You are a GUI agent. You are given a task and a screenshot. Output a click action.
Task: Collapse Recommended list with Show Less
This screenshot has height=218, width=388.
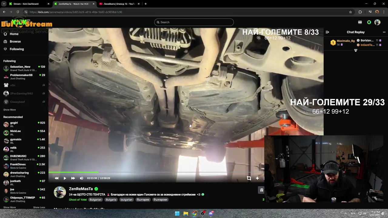pos(39,207)
